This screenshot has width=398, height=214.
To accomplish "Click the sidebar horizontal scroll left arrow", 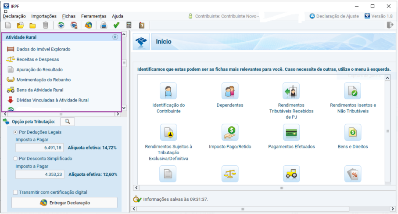I will point(5,114).
